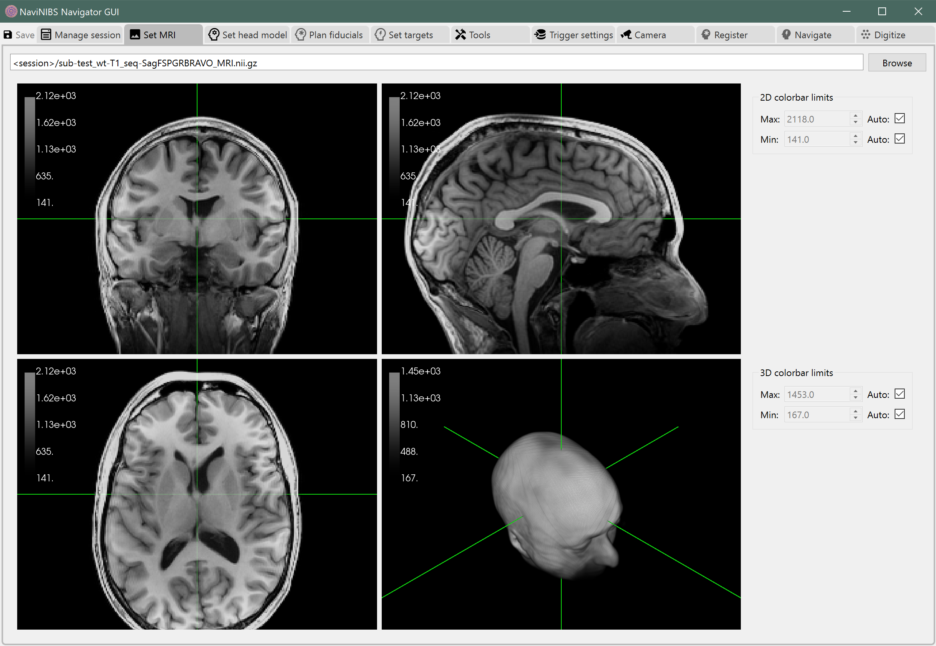
Task: Open the Register tab
Action: (735, 35)
